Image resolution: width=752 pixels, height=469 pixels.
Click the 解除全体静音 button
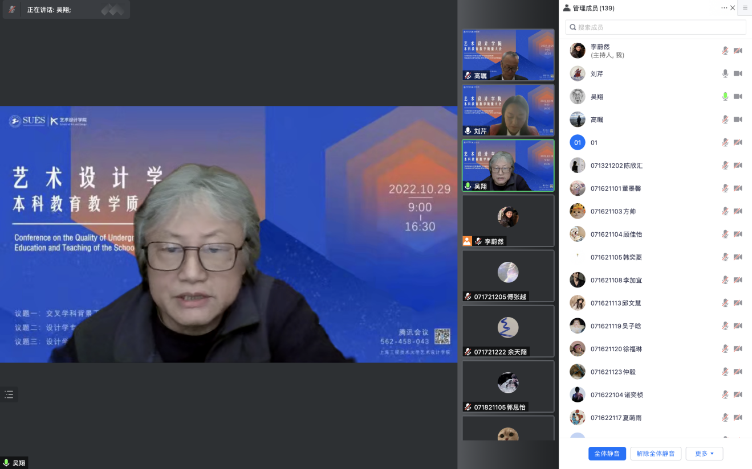click(656, 454)
